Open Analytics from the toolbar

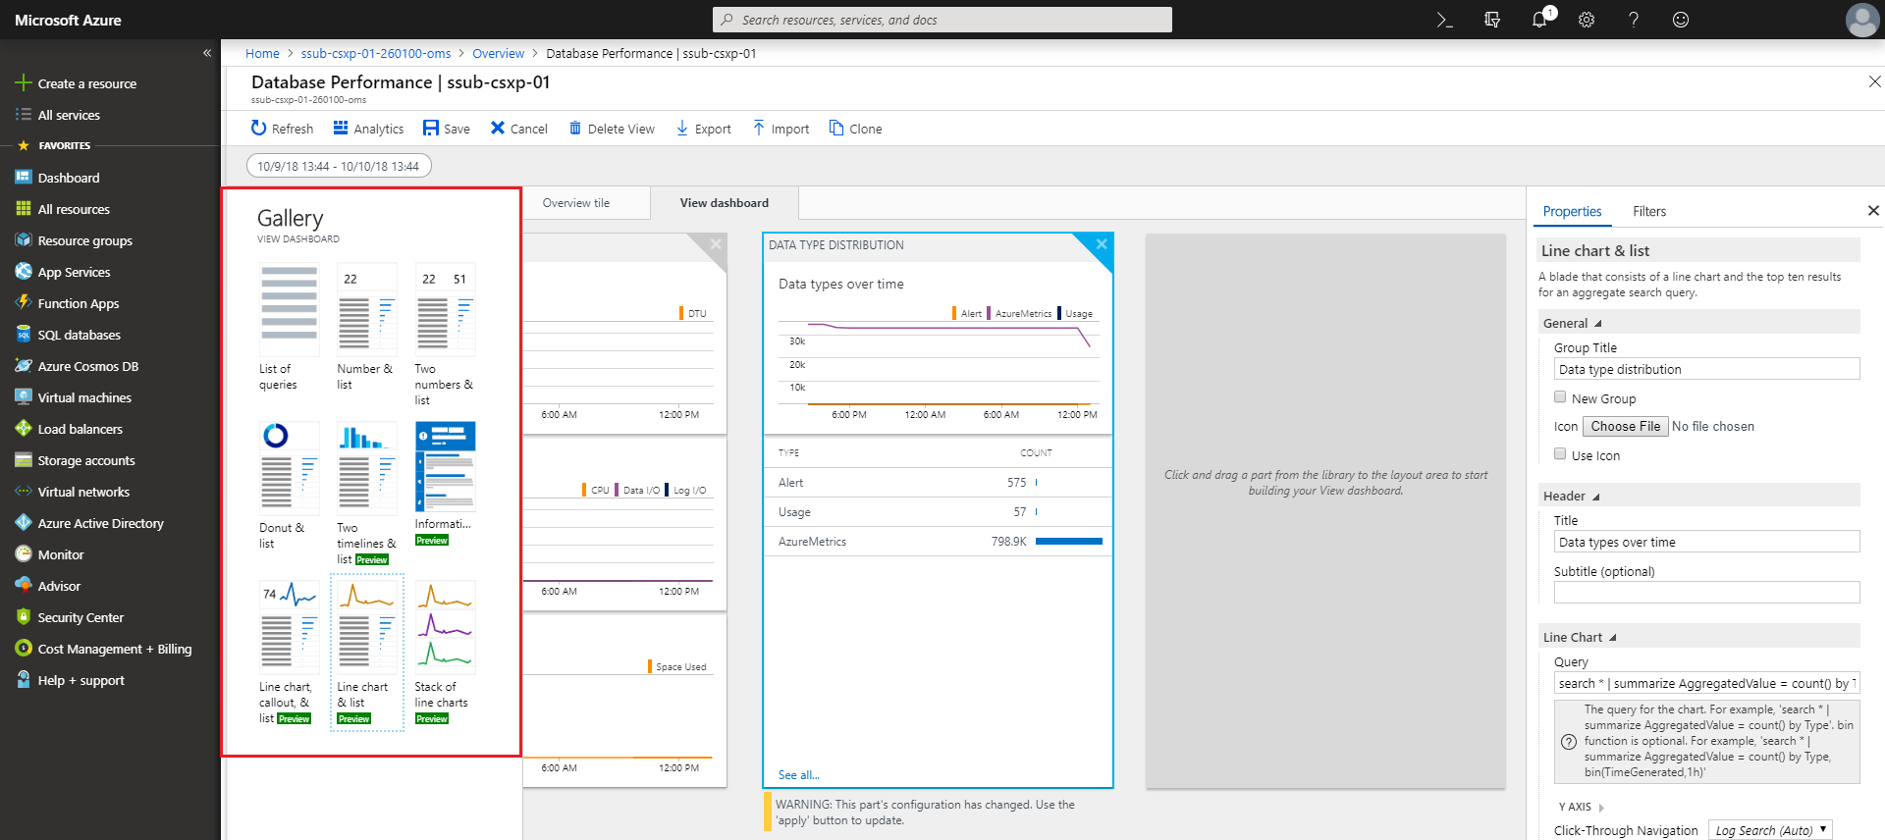tap(368, 129)
